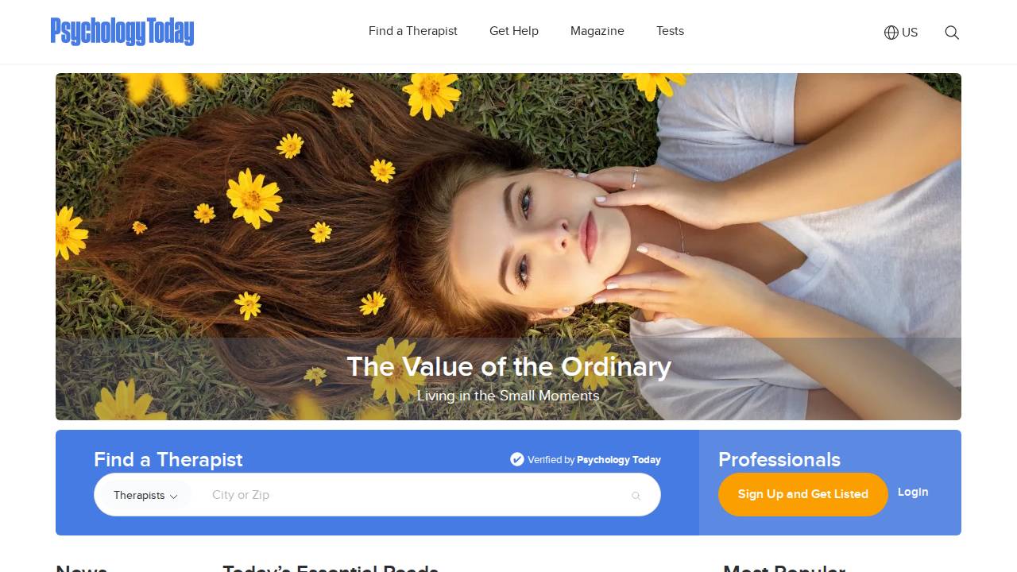This screenshot has width=1017, height=572.
Task: Click the Psychology Today logo
Action: (x=122, y=32)
